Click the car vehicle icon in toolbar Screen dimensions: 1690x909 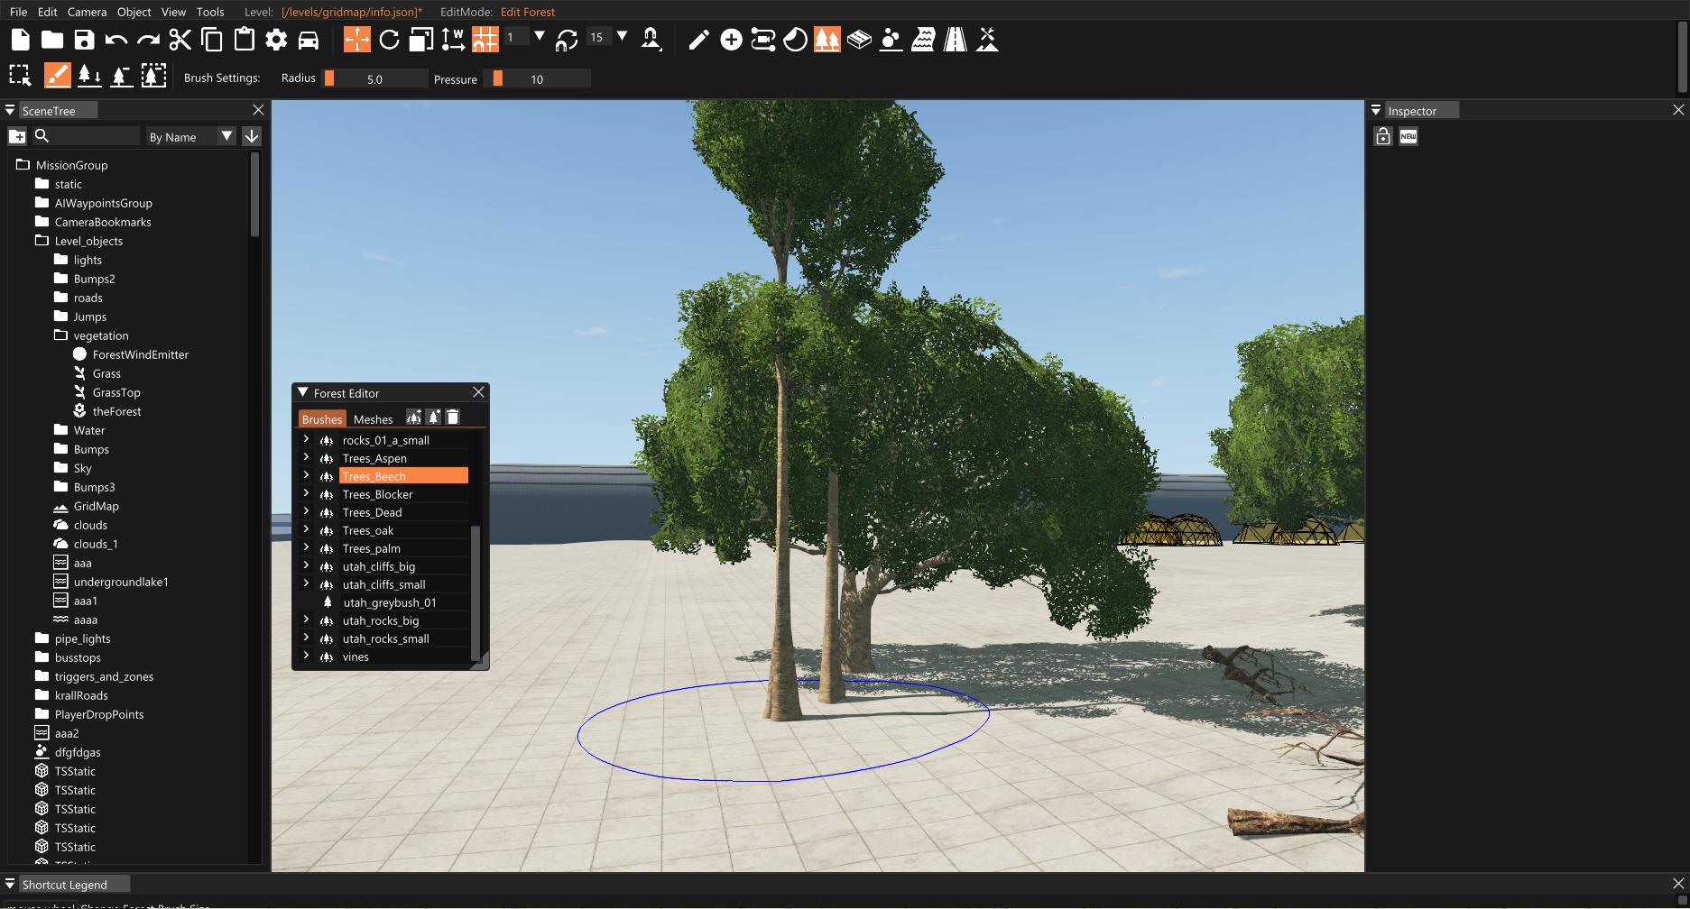tap(309, 40)
